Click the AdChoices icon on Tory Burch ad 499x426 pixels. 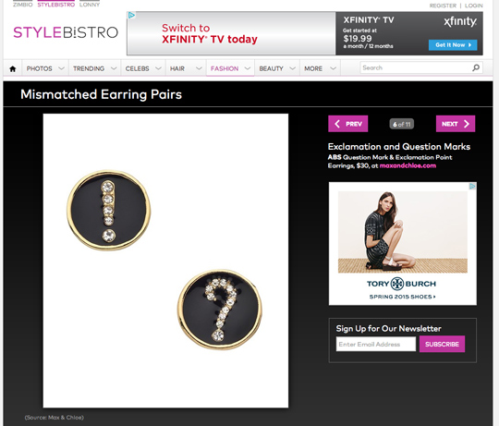472,186
